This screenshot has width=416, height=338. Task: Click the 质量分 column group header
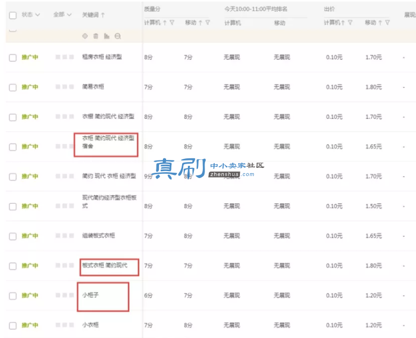click(152, 9)
